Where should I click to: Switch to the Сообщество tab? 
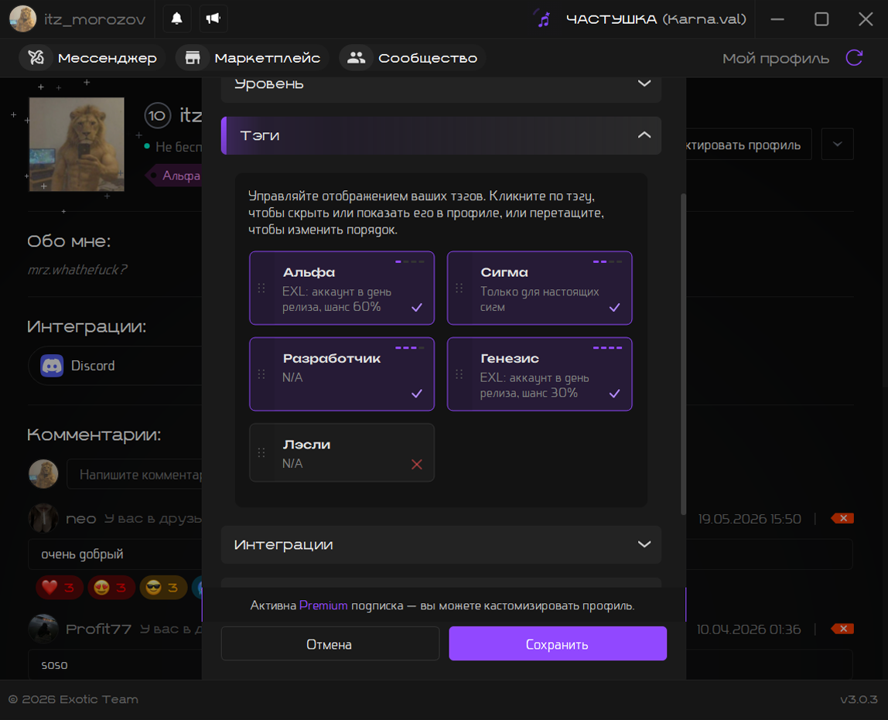pyautogui.click(x=413, y=58)
